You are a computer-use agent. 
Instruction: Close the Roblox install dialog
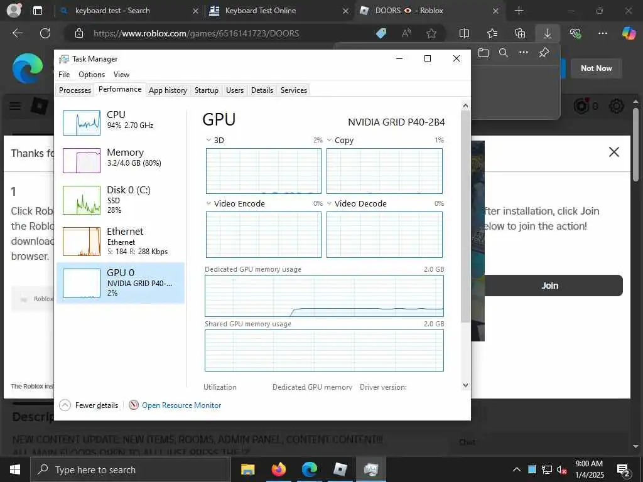[614, 152]
